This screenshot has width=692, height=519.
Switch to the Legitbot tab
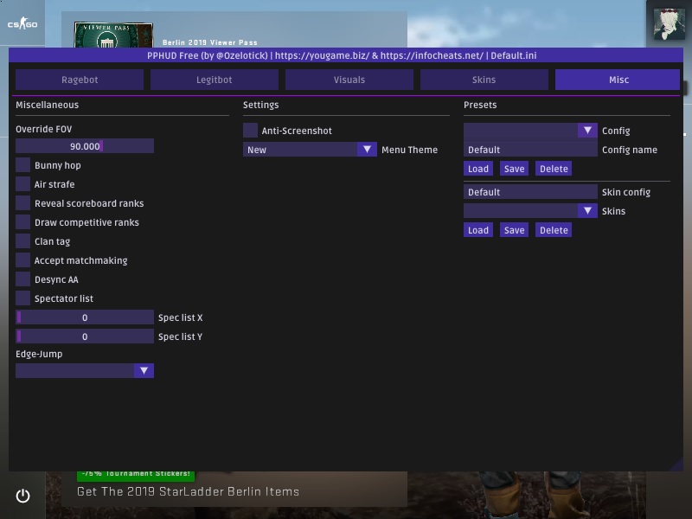coord(214,80)
